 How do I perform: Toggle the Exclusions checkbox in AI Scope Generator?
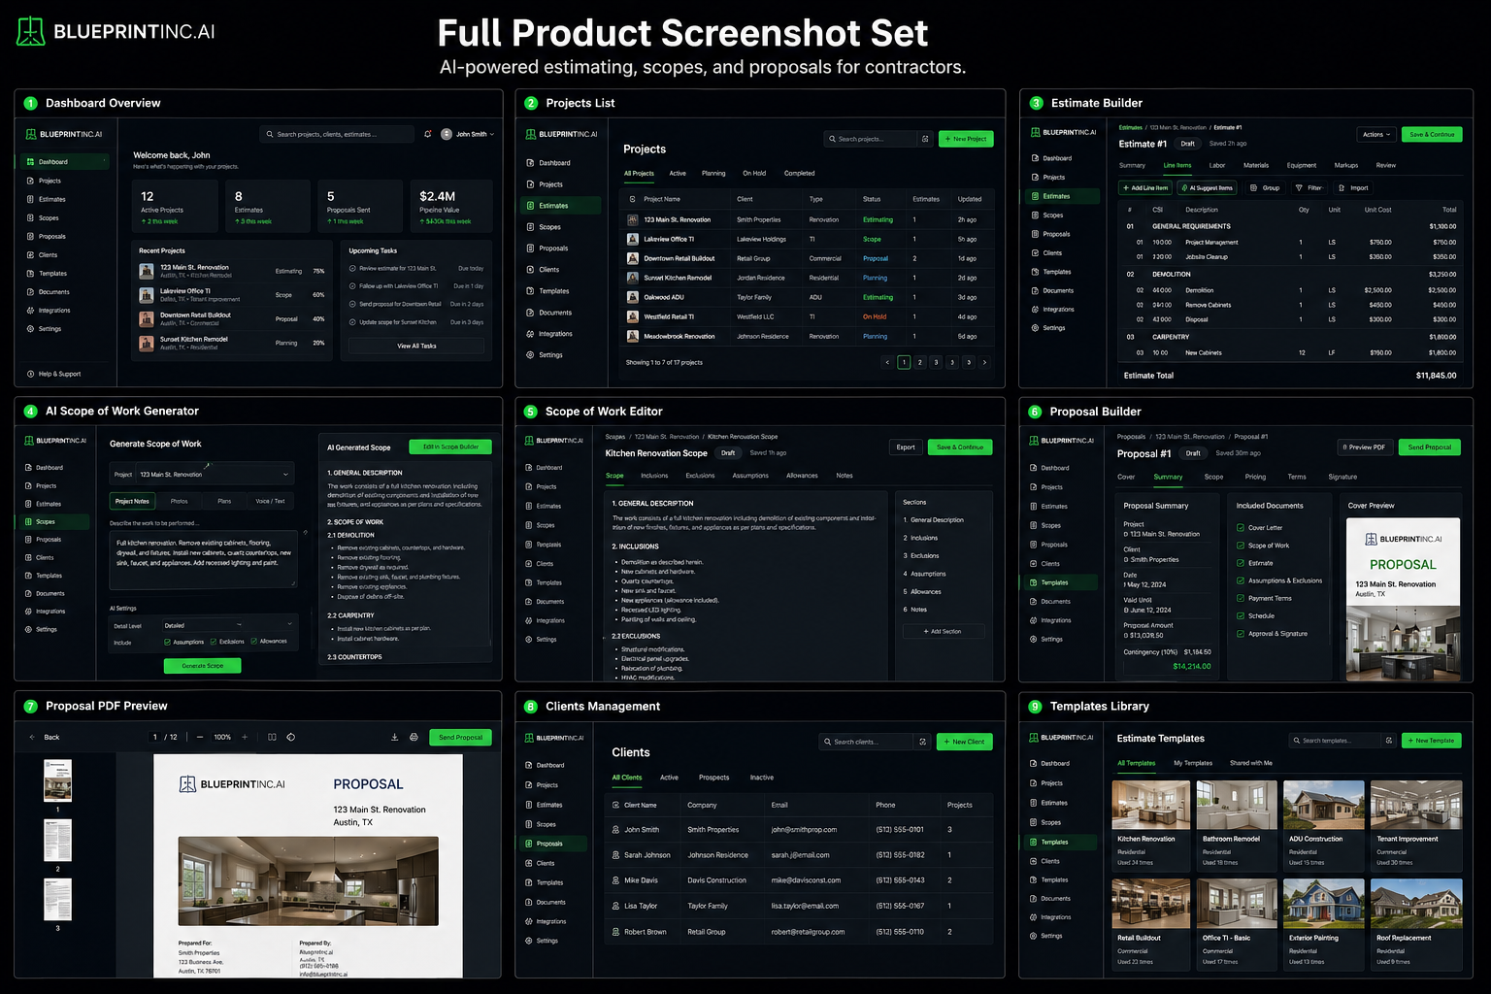pos(214,642)
